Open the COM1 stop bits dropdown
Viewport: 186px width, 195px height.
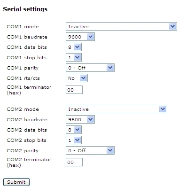74,57
